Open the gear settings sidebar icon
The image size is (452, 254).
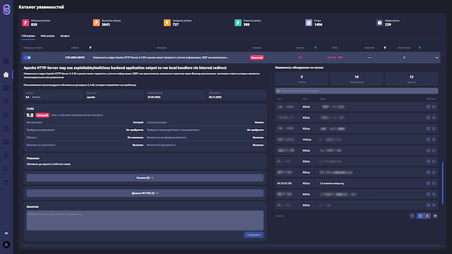6,155
